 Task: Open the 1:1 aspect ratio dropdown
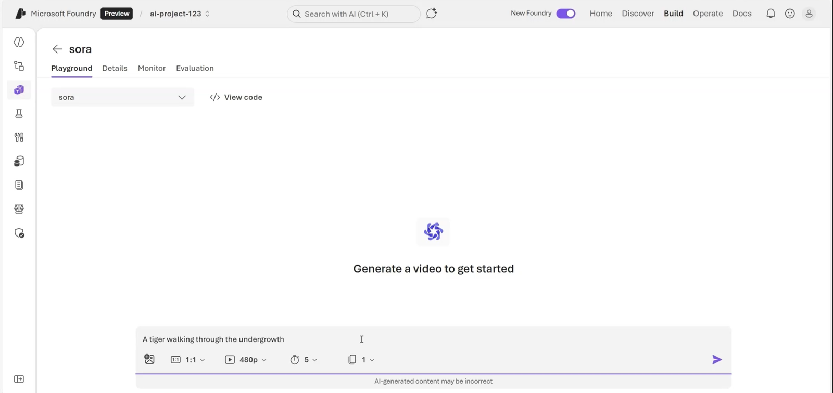[188, 360]
